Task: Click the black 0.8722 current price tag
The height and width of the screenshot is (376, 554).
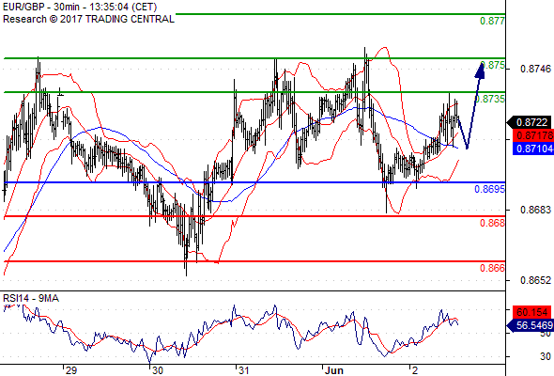Action: tap(530, 122)
